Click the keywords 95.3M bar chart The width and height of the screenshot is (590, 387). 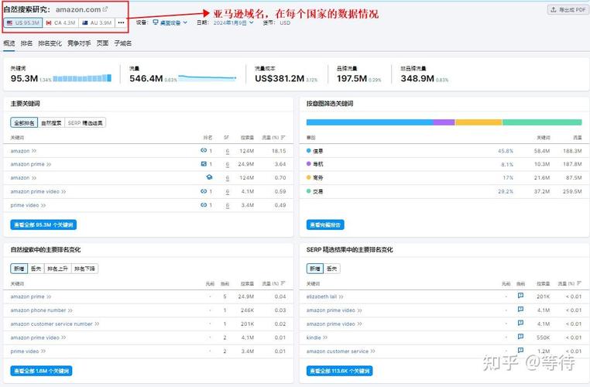click(82, 78)
